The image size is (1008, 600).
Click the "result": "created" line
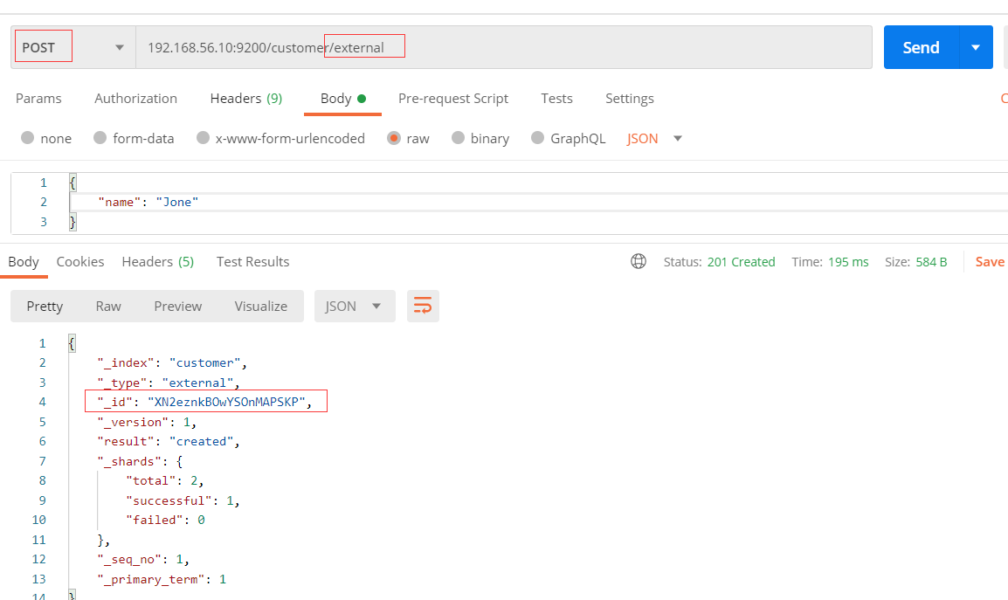click(169, 441)
